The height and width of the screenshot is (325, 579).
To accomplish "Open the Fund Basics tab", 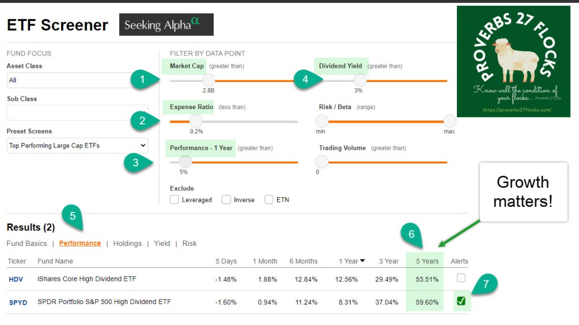I will [x=27, y=244].
